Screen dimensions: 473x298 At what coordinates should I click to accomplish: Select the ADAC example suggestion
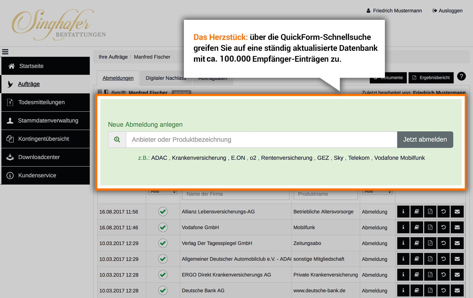pos(159,158)
